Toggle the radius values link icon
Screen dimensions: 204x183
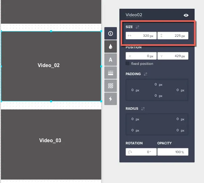[x=143, y=108]
